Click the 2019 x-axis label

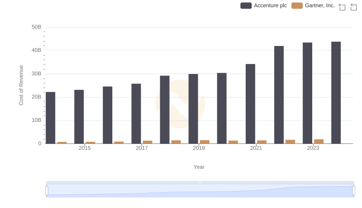pyautogui.click(x=199, y=148)
